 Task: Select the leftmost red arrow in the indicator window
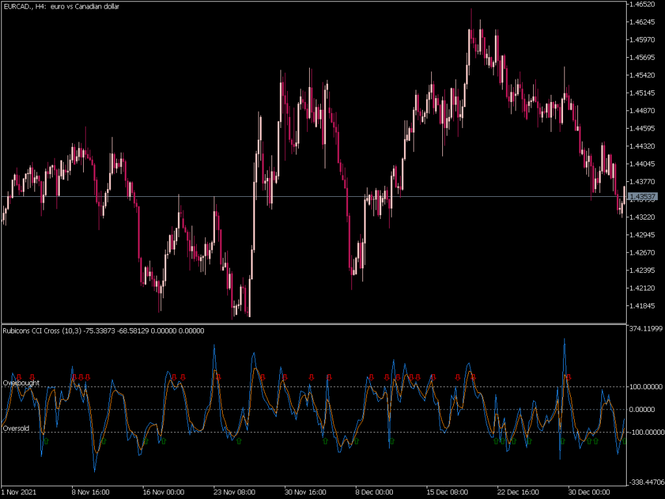click(x=18, y=377)
